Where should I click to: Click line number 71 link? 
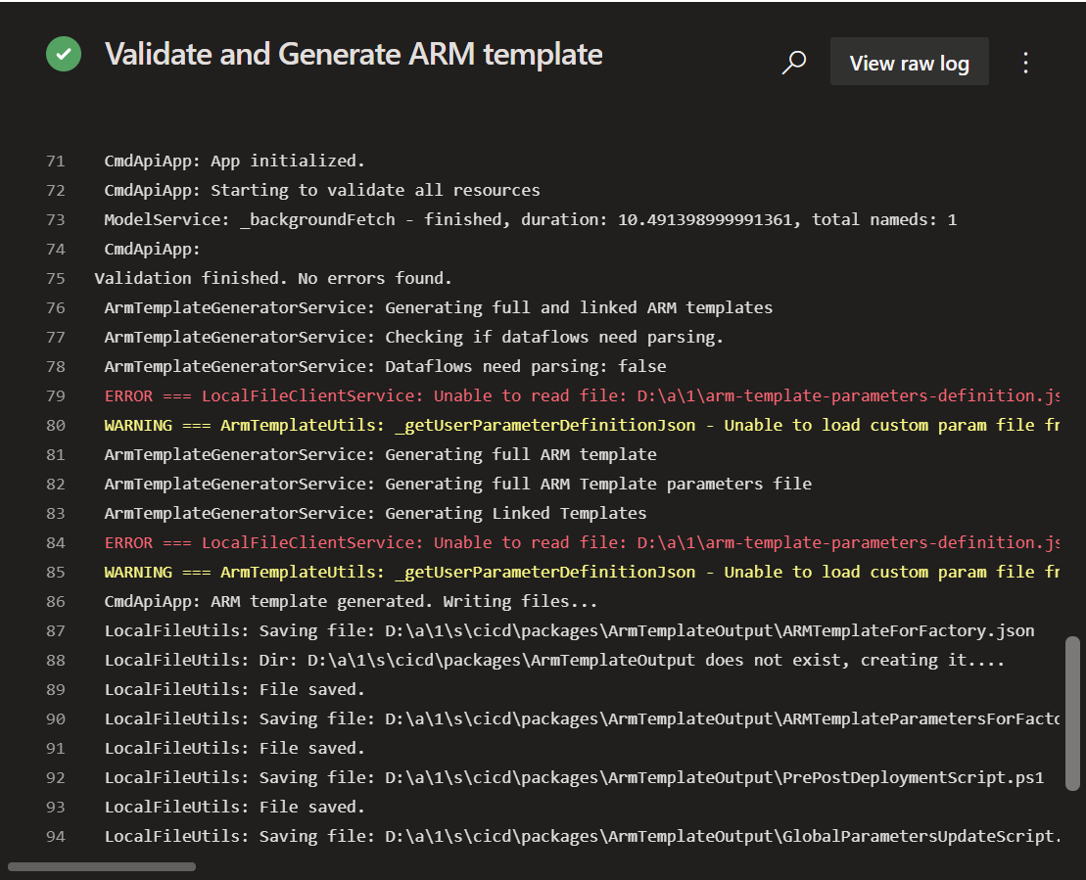click(x=55, y=161)
